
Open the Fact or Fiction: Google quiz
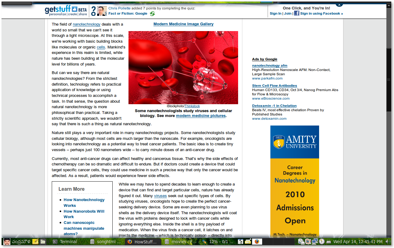point(128,13)
